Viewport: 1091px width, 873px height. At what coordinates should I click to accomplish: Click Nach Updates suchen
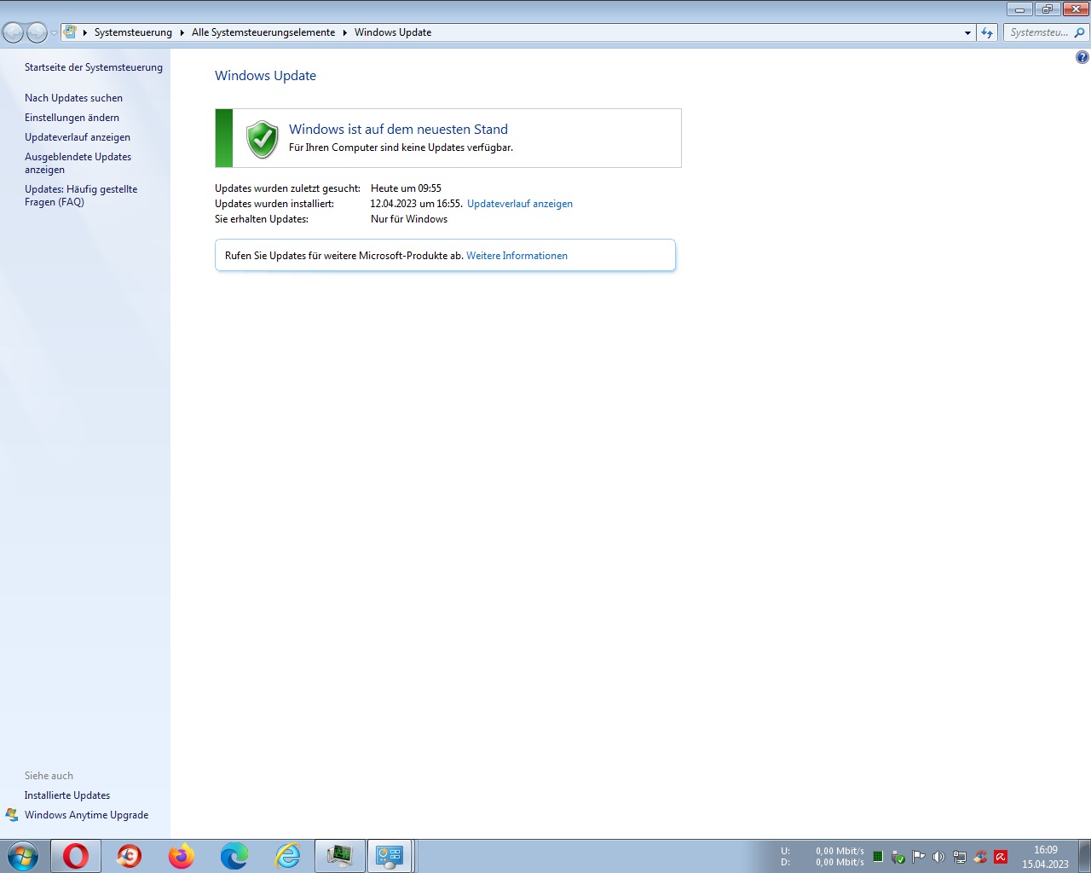73,98
